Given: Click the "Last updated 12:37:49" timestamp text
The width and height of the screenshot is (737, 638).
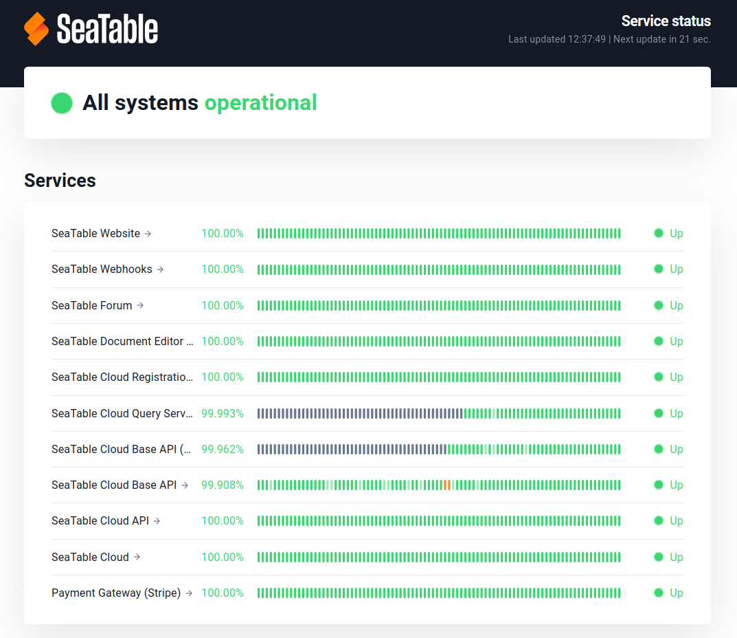Looking at the screenshot, I should (x=557, y=39).
